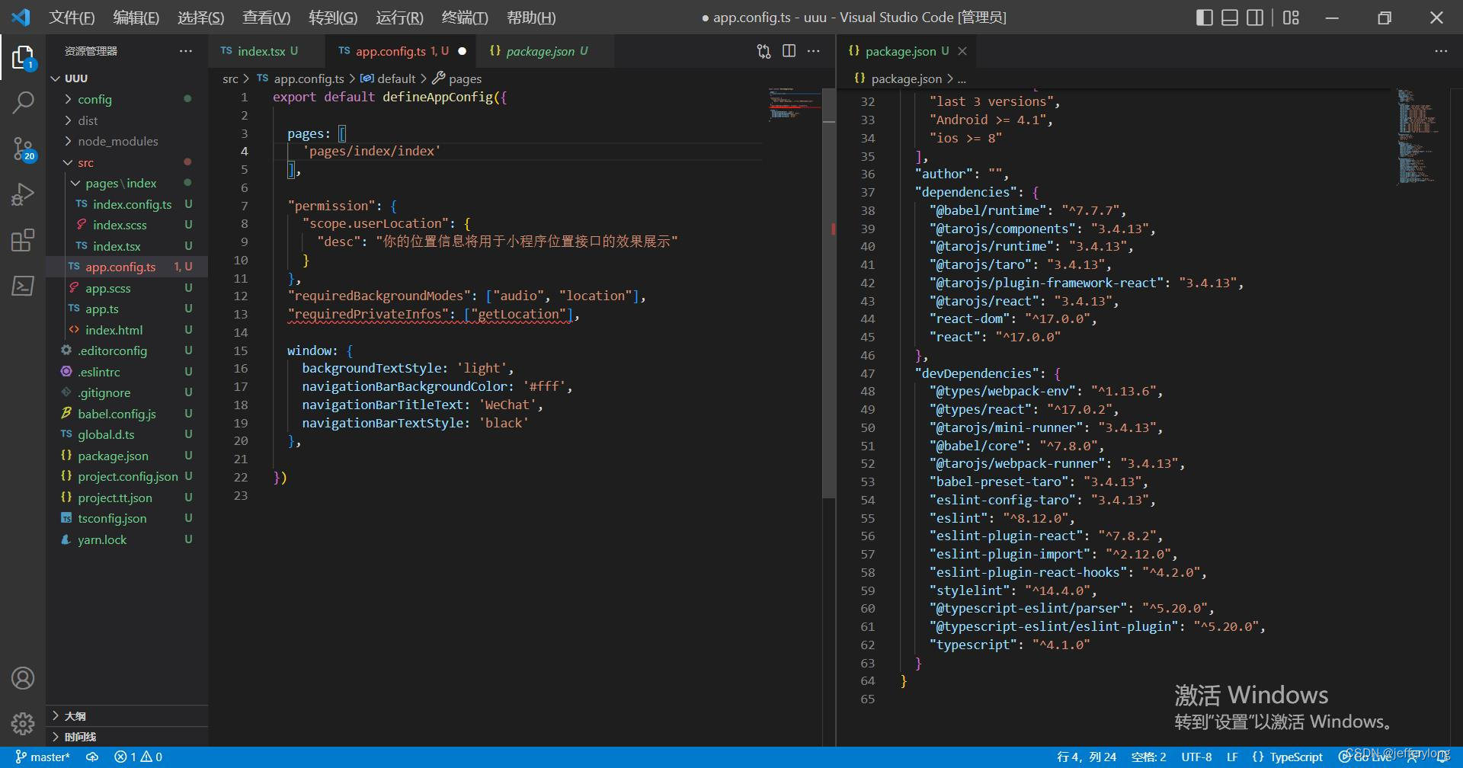
Task: Click the Go Live status bar button
Action: click(1365, 757)
